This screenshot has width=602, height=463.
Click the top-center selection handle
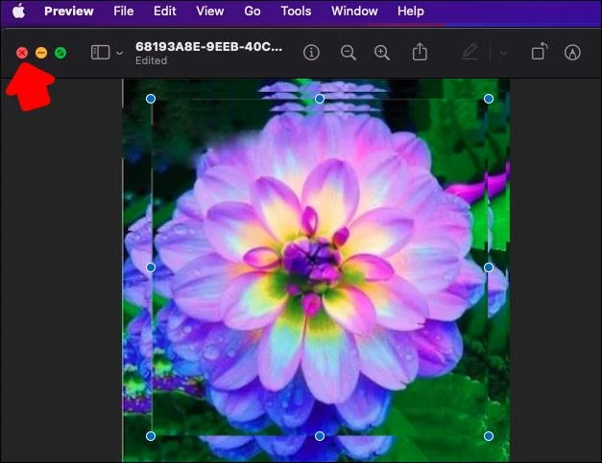coord(320,99)
